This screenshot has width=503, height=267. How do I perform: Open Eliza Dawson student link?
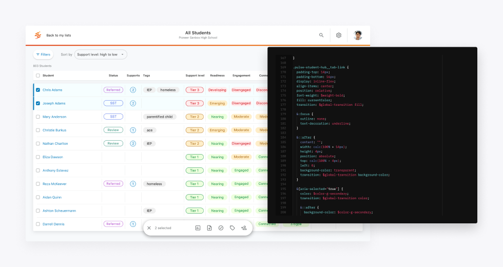coord(52,157)
